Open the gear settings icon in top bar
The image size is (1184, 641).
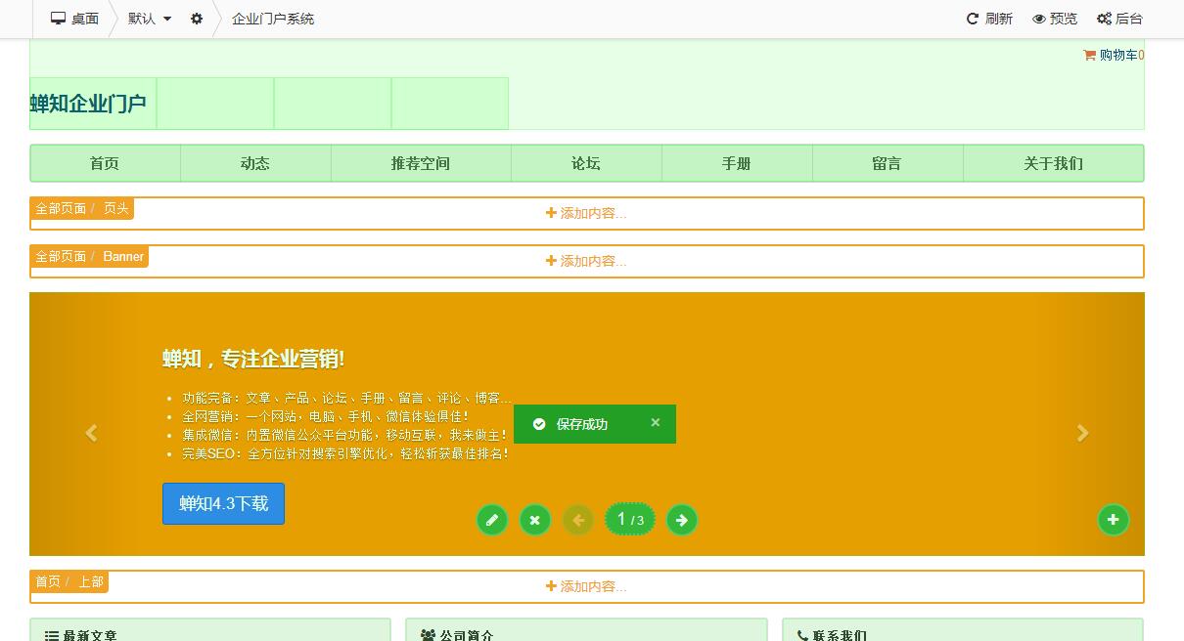(x=197, y=19)
